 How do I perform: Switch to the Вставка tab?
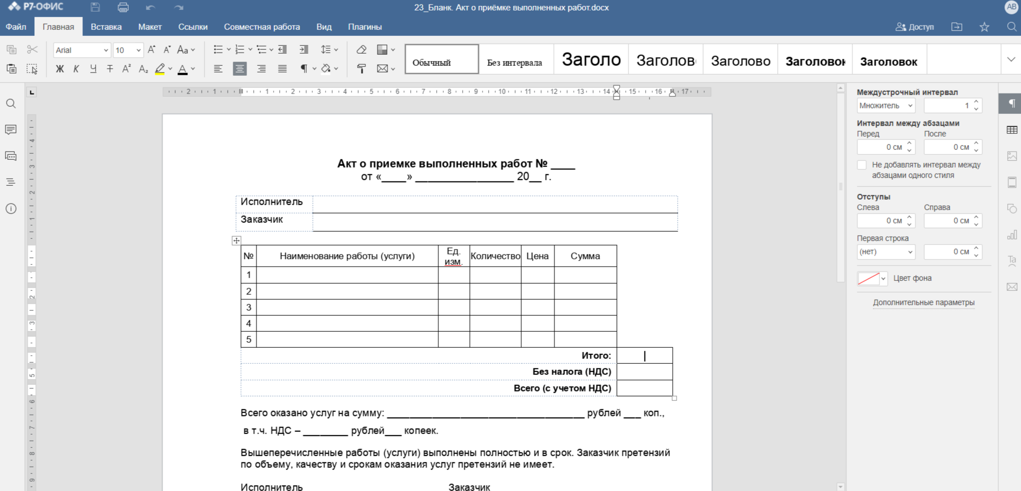tap(106, 27)
